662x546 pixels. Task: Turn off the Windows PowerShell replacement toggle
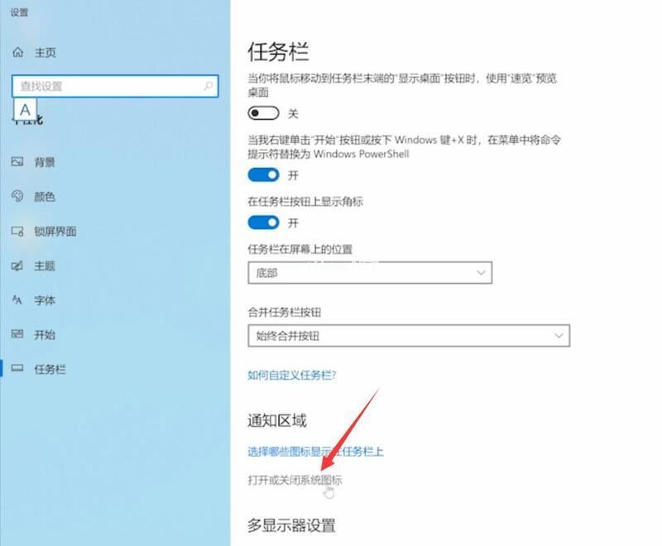point(263,175)
